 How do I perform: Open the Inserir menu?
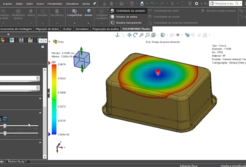pos(40,4)
